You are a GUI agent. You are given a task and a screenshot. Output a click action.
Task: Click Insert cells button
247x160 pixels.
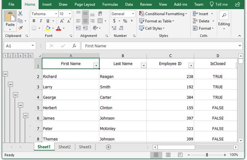200,14
